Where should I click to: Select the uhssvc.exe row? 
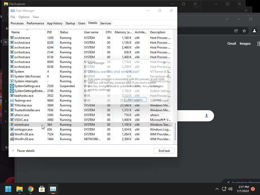pos(91,115)
